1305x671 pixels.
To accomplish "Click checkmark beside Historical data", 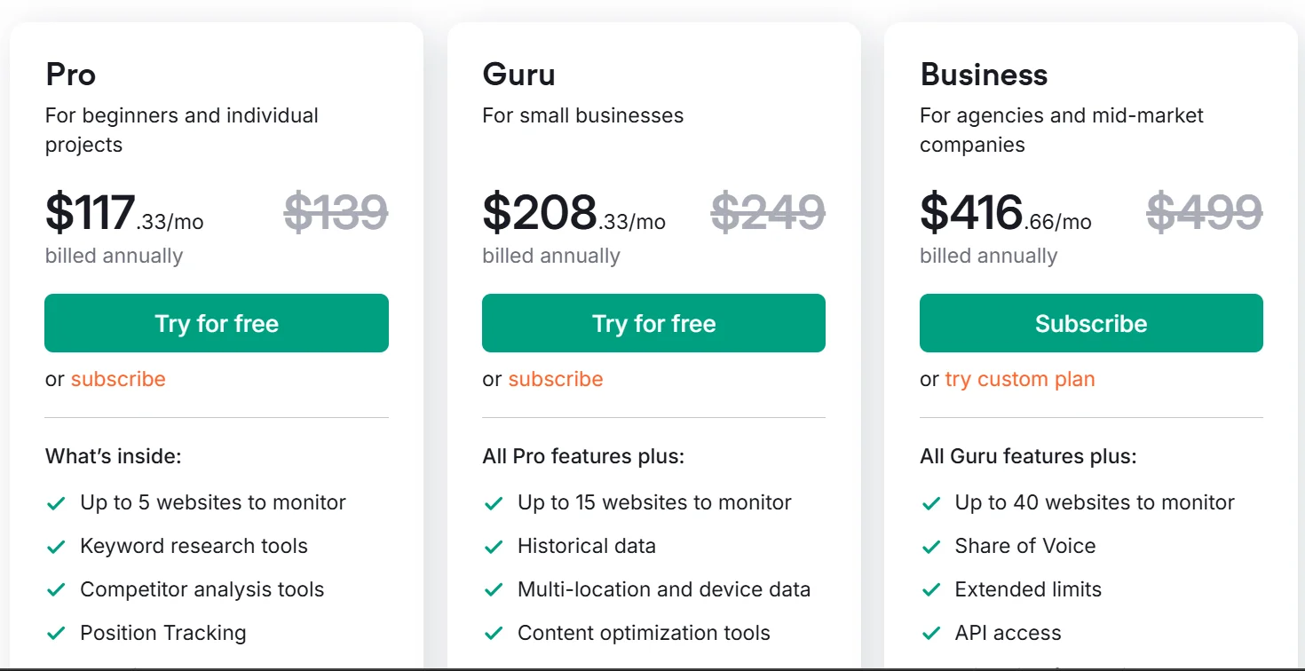I will (x=494, y=547).
